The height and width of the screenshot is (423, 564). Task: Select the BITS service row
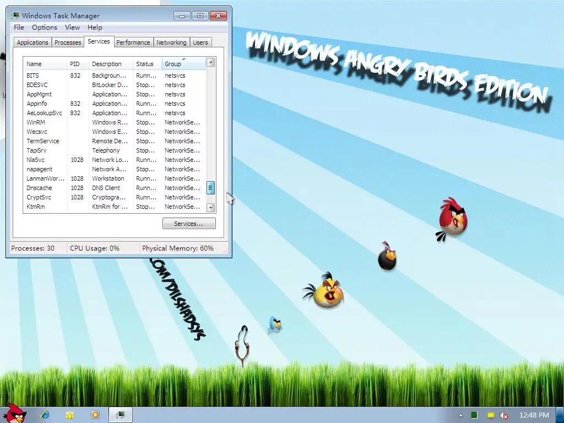pyautogui.click(x=115, y=75)
